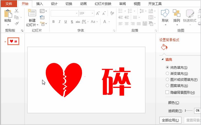Select 图片或纹理填充 picture fill option
This screenshot has width=201, height=125.
tap(167, 79)
